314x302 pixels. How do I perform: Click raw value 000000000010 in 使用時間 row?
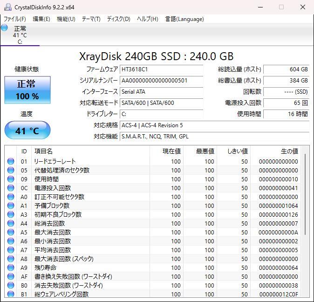tap(278, 179)
